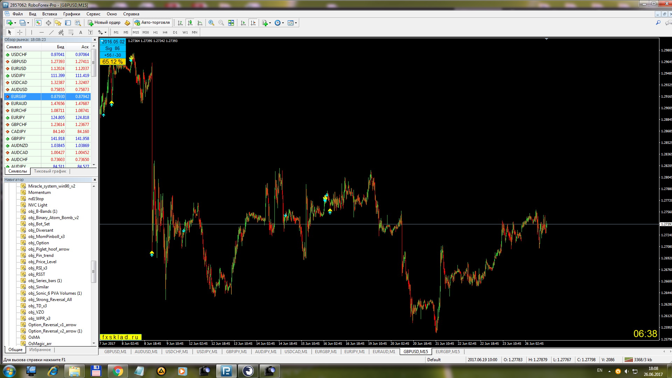This screenshot has height=378, width=672.
Task: Switch timeframe to H1
Action: 155,32
